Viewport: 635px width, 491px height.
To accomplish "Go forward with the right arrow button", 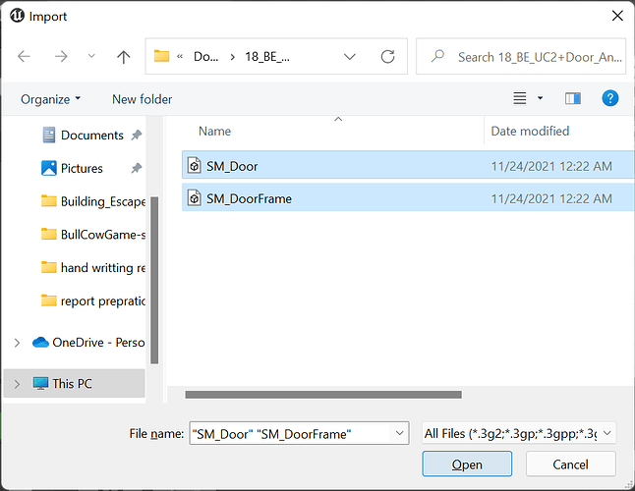I will click(x=61, y=56).
